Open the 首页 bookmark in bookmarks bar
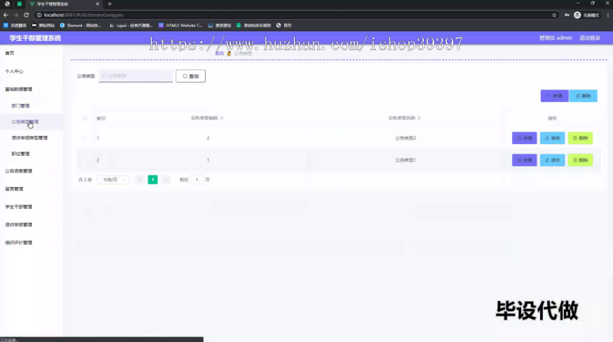Screen dimensions: 613x342 click(x=284, y=25)
